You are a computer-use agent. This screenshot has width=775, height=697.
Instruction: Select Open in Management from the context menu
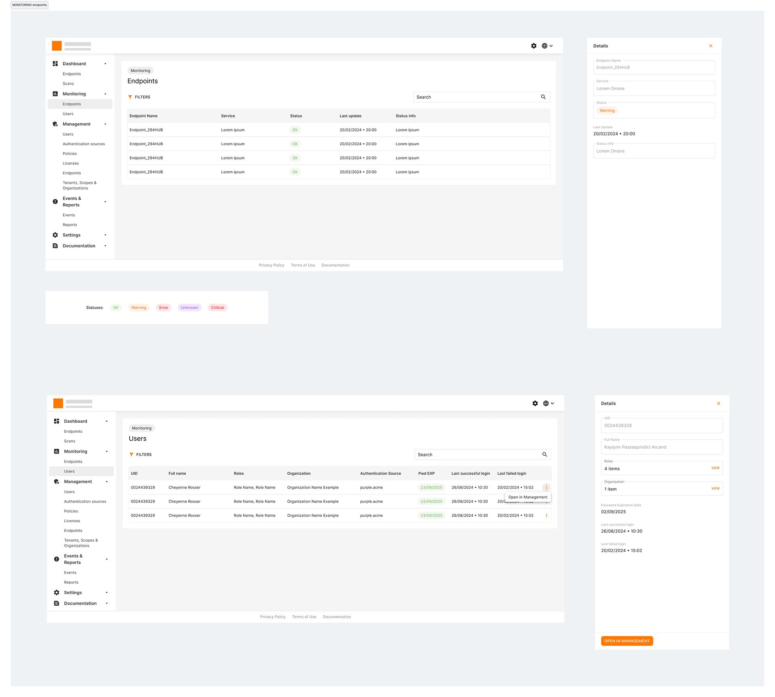point(528,497)
